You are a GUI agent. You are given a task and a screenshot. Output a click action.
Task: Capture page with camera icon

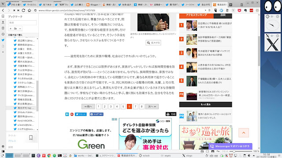(202, 151)
